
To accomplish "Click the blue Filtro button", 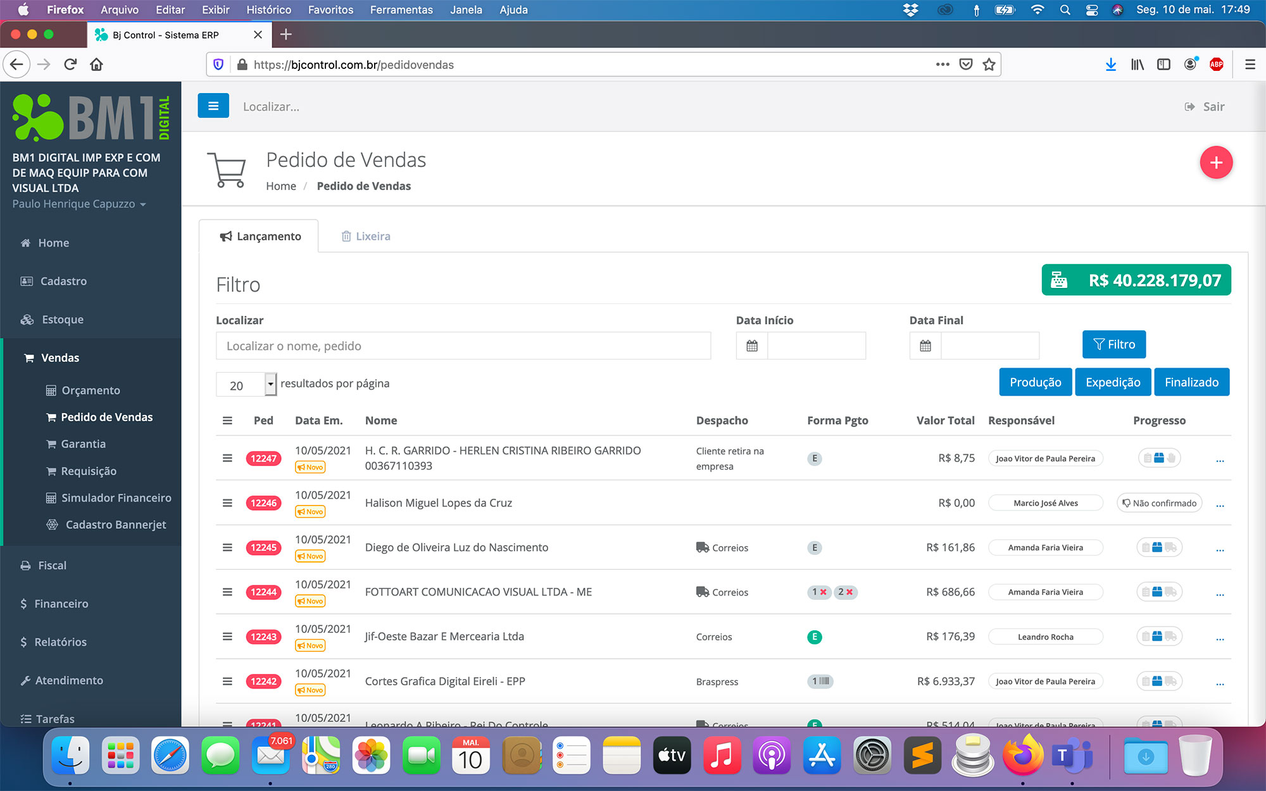I will [x=1113, y=344].
